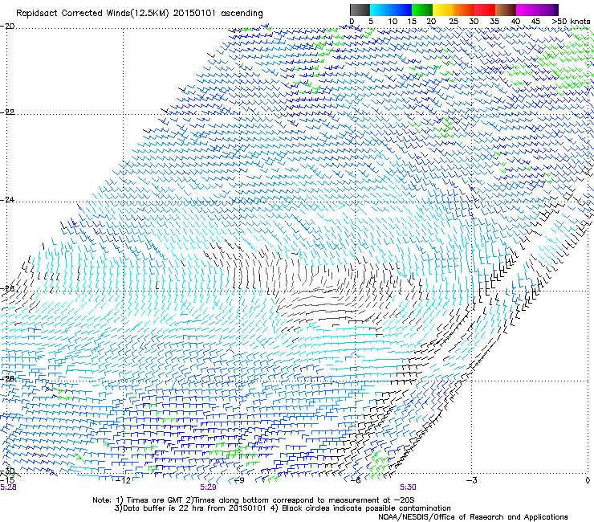The height and width of the screenshot is (522, 594).
Task: Click the '-12' longitude axis label
Action: (123, 480)
